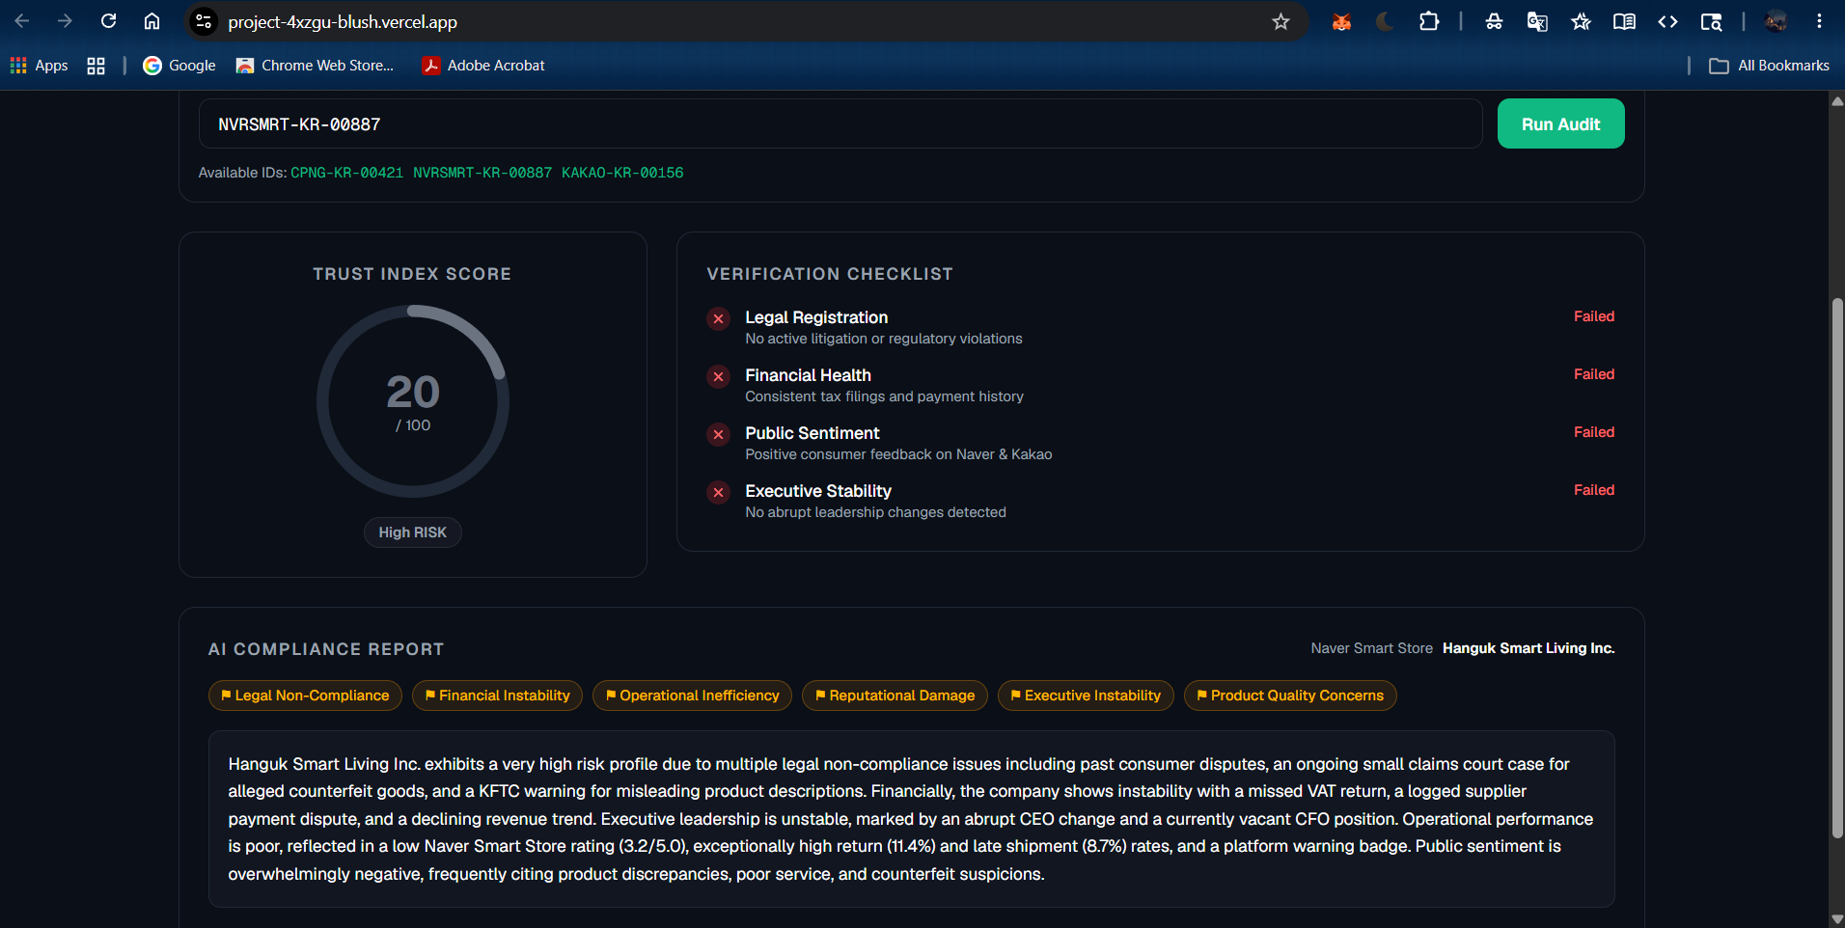Open the tab search magnifier icon

click(1711, 21)
